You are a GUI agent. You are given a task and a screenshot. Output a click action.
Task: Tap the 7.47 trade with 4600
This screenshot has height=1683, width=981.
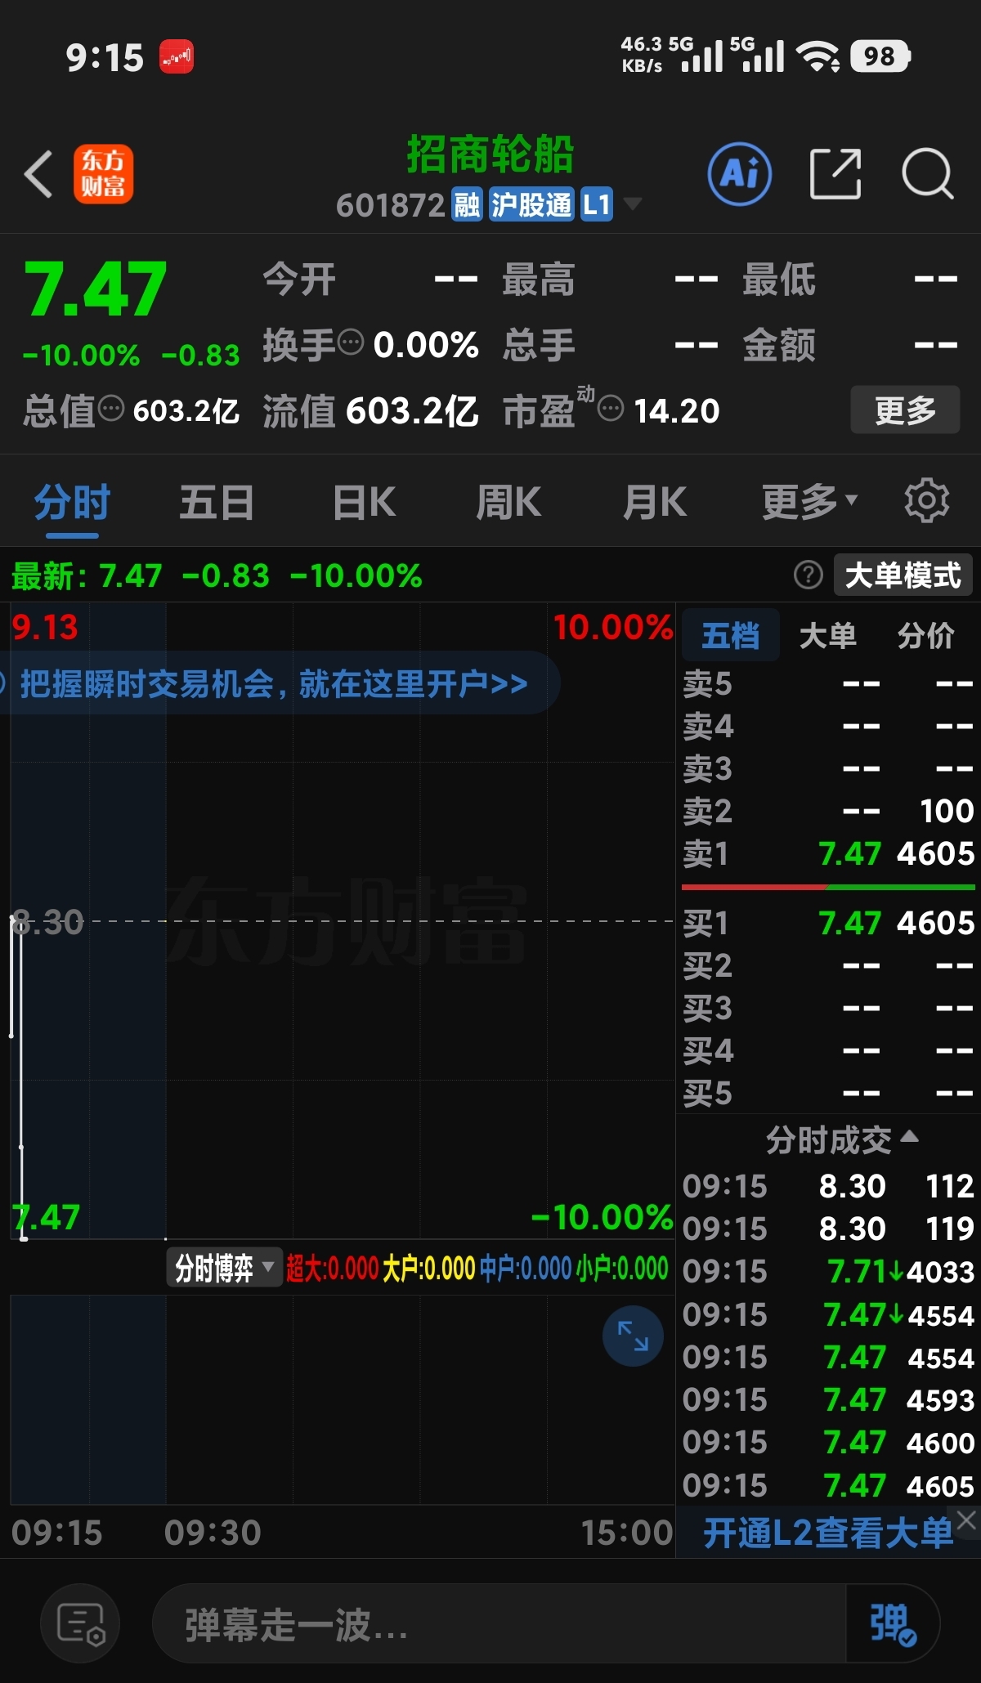[828, 1442]
